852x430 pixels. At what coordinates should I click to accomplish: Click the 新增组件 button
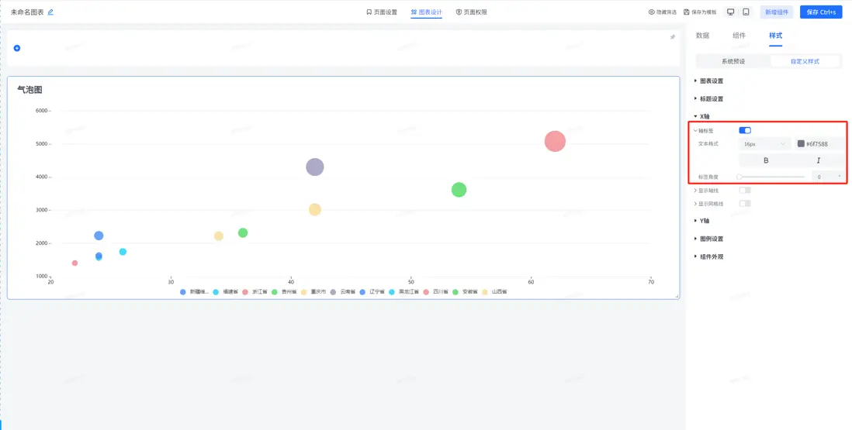777,12
